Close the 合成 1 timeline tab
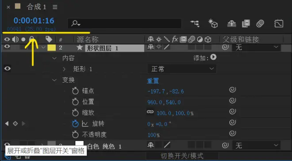This screenshot has width=292, height=161. (x=8, y=7)
